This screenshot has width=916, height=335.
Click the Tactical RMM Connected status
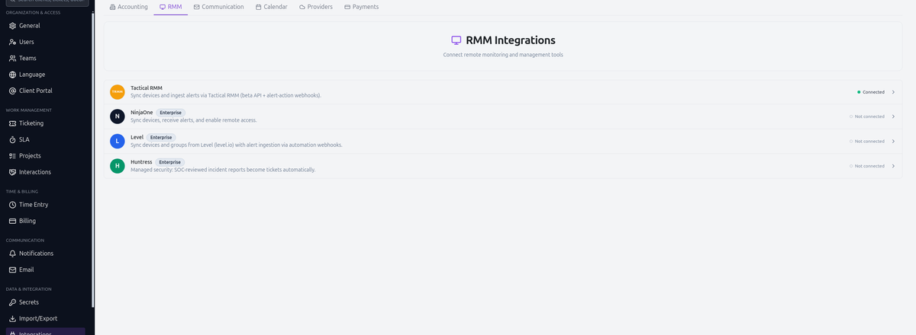(x=871, y=92)
